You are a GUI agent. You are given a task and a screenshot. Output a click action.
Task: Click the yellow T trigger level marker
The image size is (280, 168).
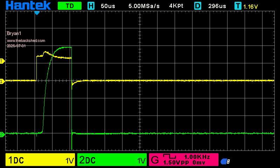(2, 61)
